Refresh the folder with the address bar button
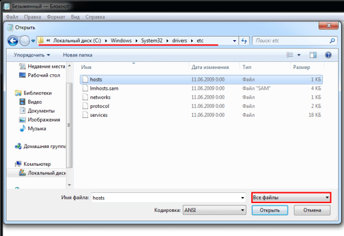 pos(244,41)
